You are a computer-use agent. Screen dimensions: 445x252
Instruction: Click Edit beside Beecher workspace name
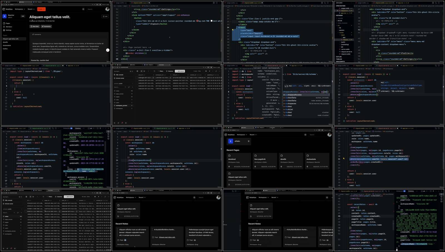click(23, 16)
